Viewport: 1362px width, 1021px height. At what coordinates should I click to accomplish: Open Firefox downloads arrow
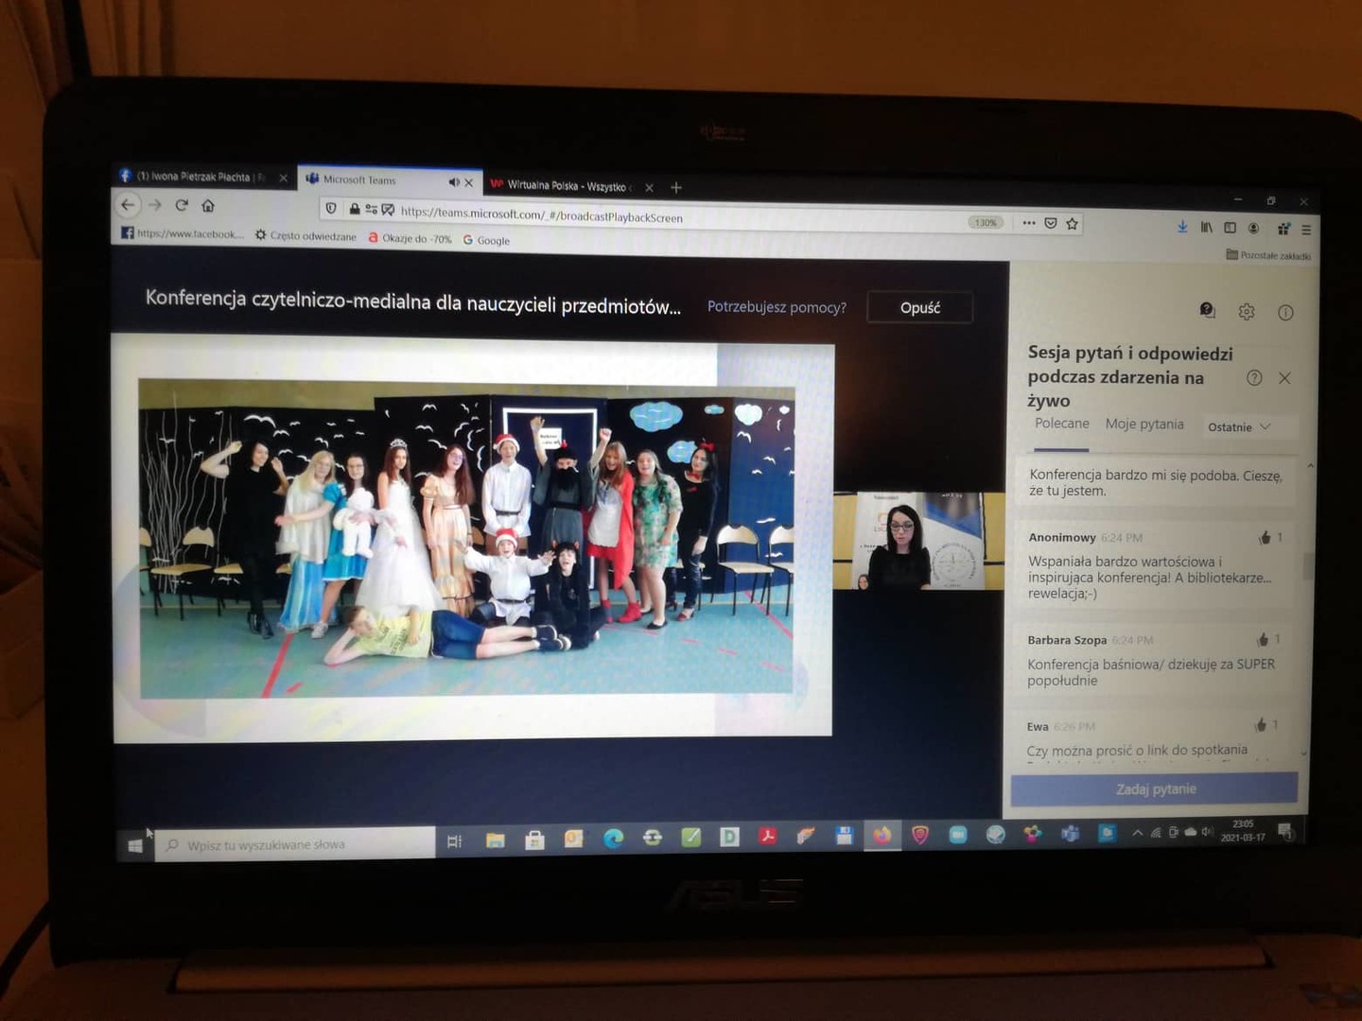(x=1181, y=227)
